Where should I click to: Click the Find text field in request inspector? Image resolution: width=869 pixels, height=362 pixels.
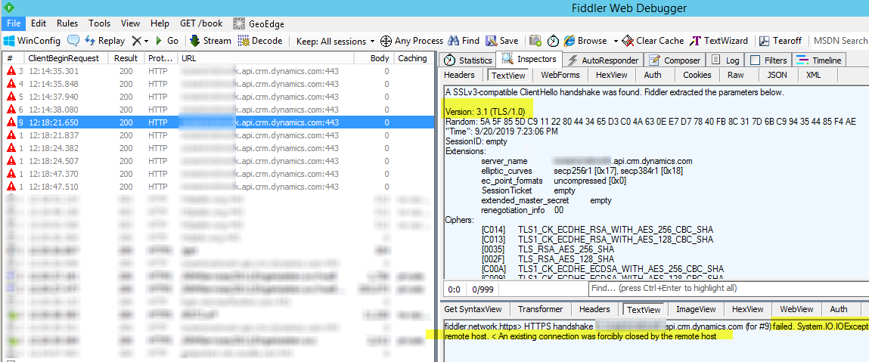tap(728, 289)
